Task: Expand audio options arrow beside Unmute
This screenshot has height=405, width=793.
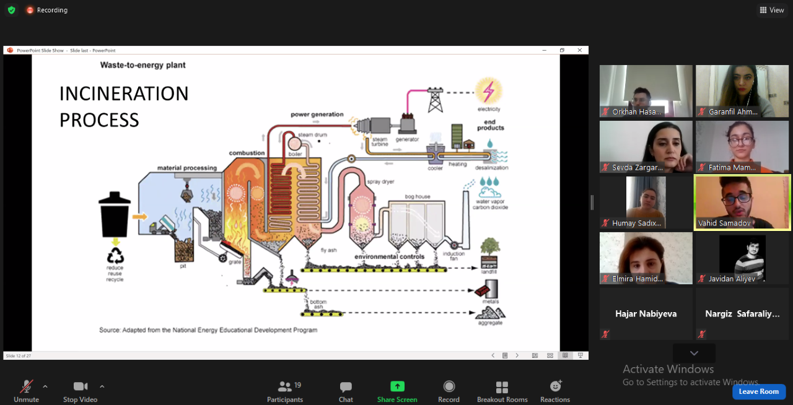Action: [45, 386]
